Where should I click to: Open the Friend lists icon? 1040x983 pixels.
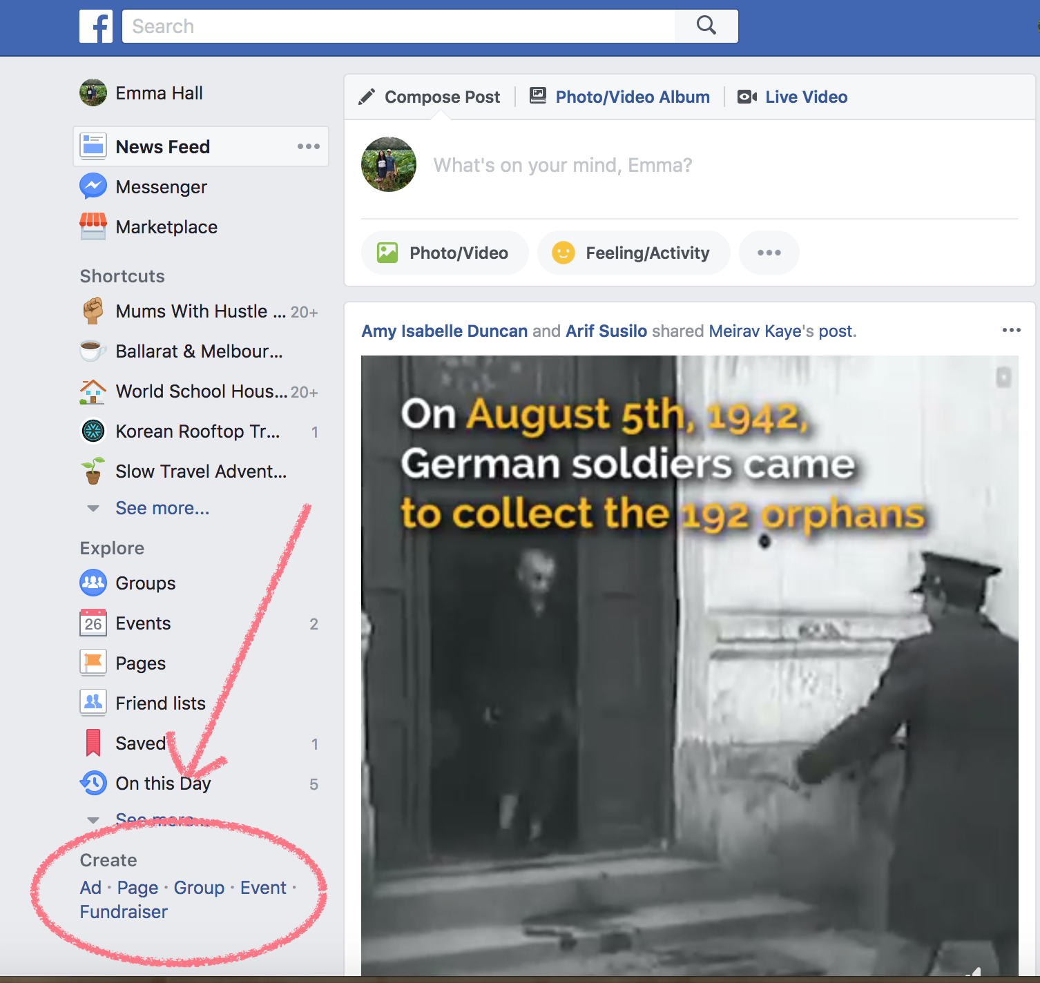(93, 703)
